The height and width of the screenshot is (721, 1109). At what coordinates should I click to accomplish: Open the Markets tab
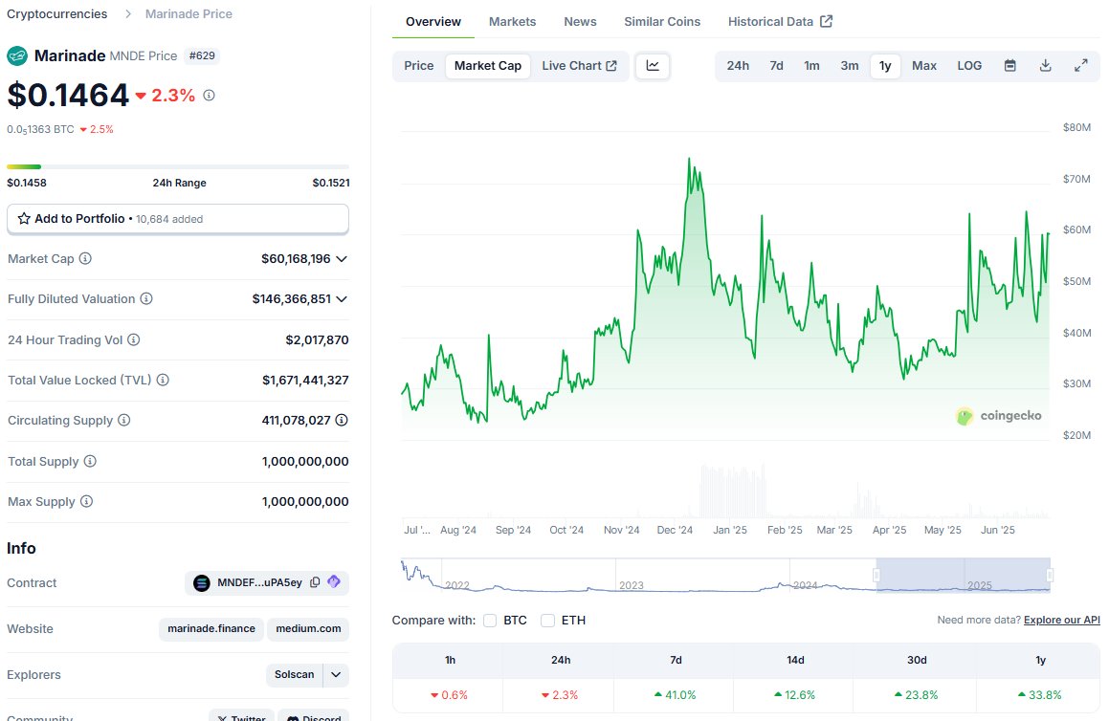click(x=512, y=22)
